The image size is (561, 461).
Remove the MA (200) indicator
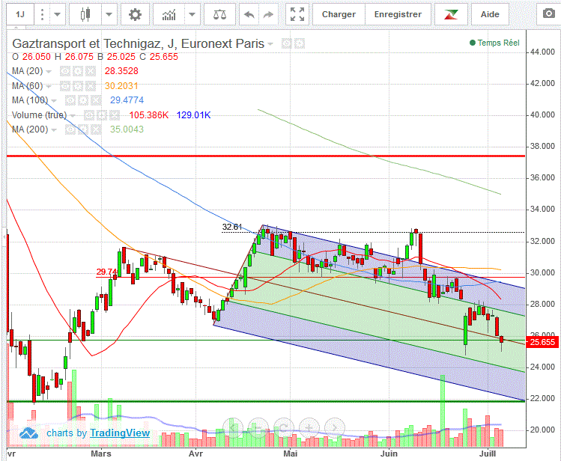pos(96,129)
